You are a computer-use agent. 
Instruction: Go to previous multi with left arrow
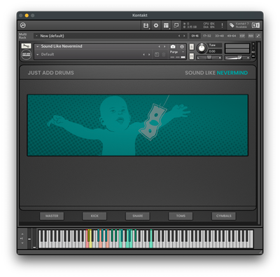[179, 36]
